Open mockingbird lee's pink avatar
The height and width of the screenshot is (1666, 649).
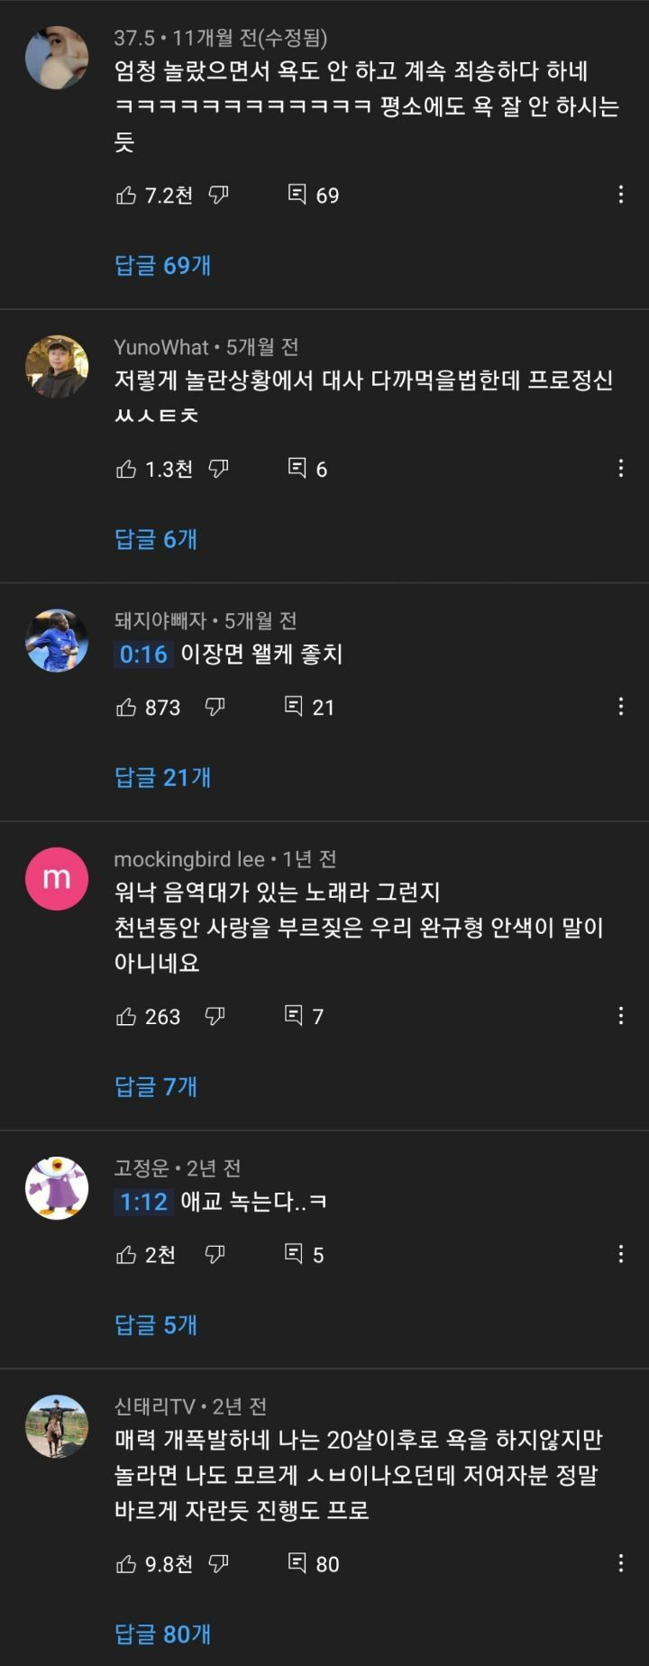[x=57, y=879]
